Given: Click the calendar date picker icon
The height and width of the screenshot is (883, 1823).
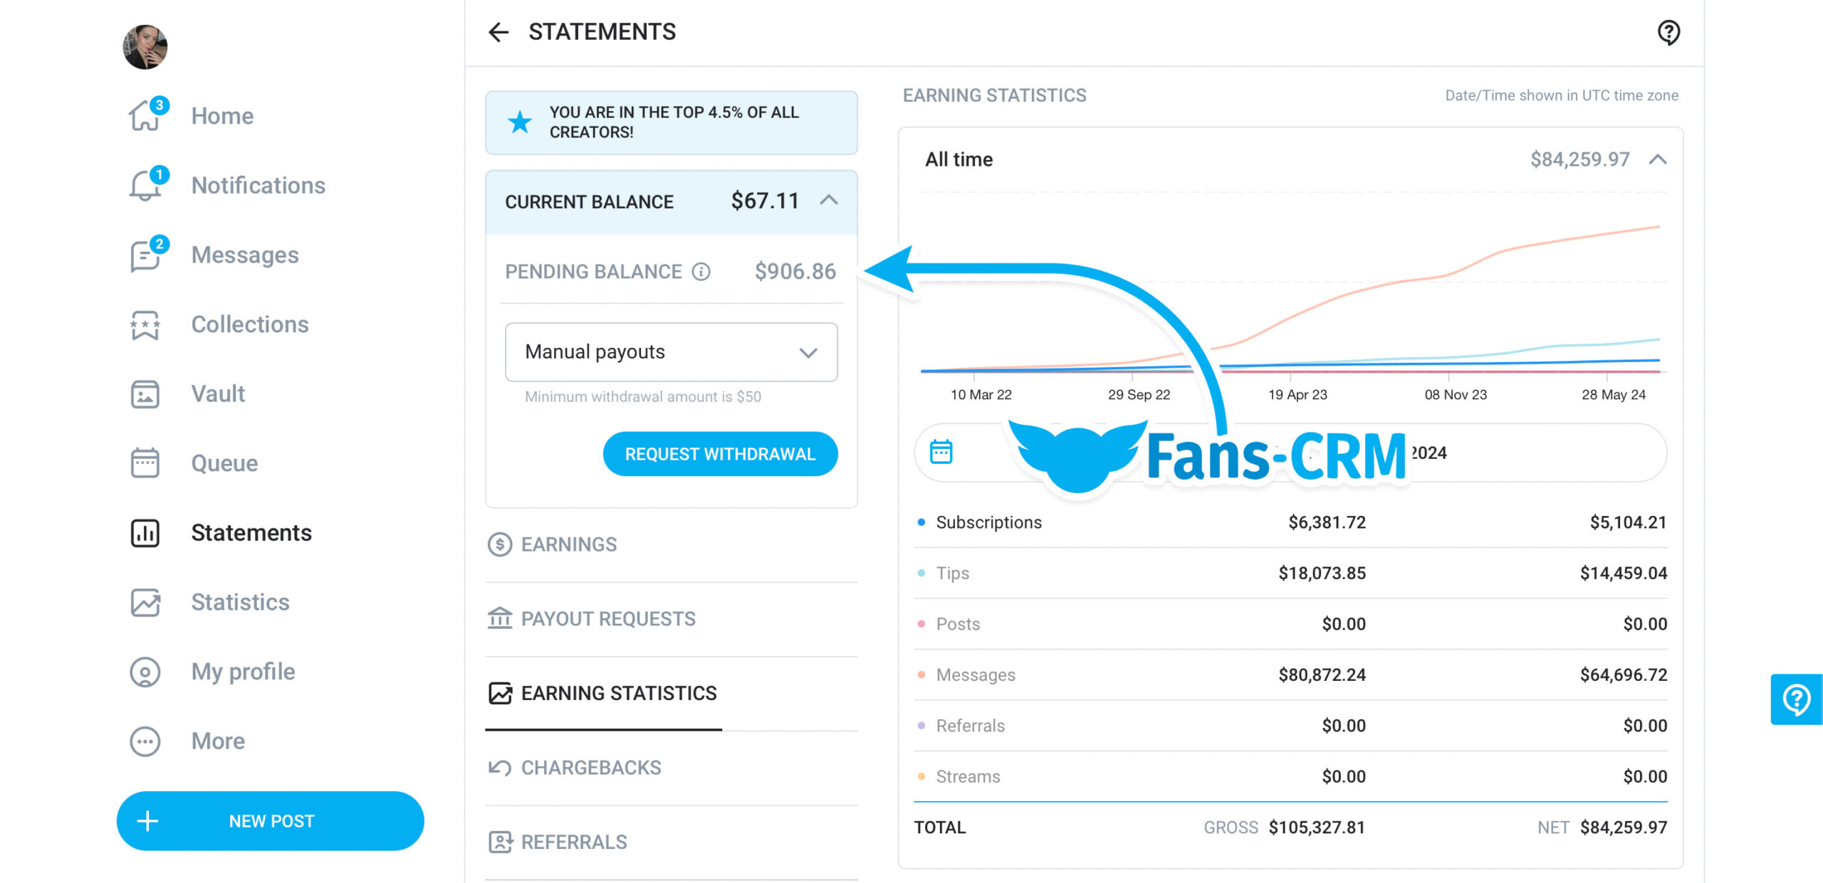Looking at the screenshot, I should (x=941, y=452).
